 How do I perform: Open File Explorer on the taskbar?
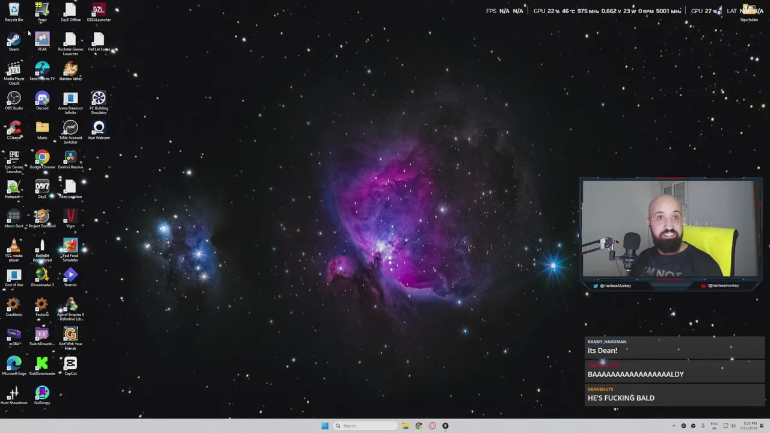405,426
